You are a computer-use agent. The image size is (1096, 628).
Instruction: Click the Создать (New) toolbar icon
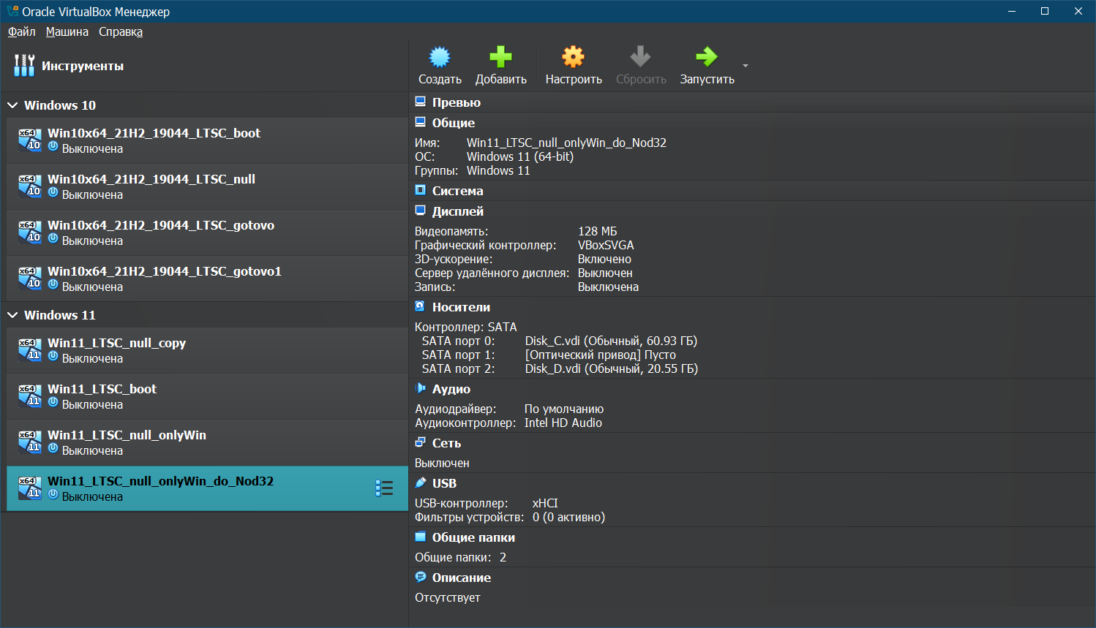tap(440, 57)
